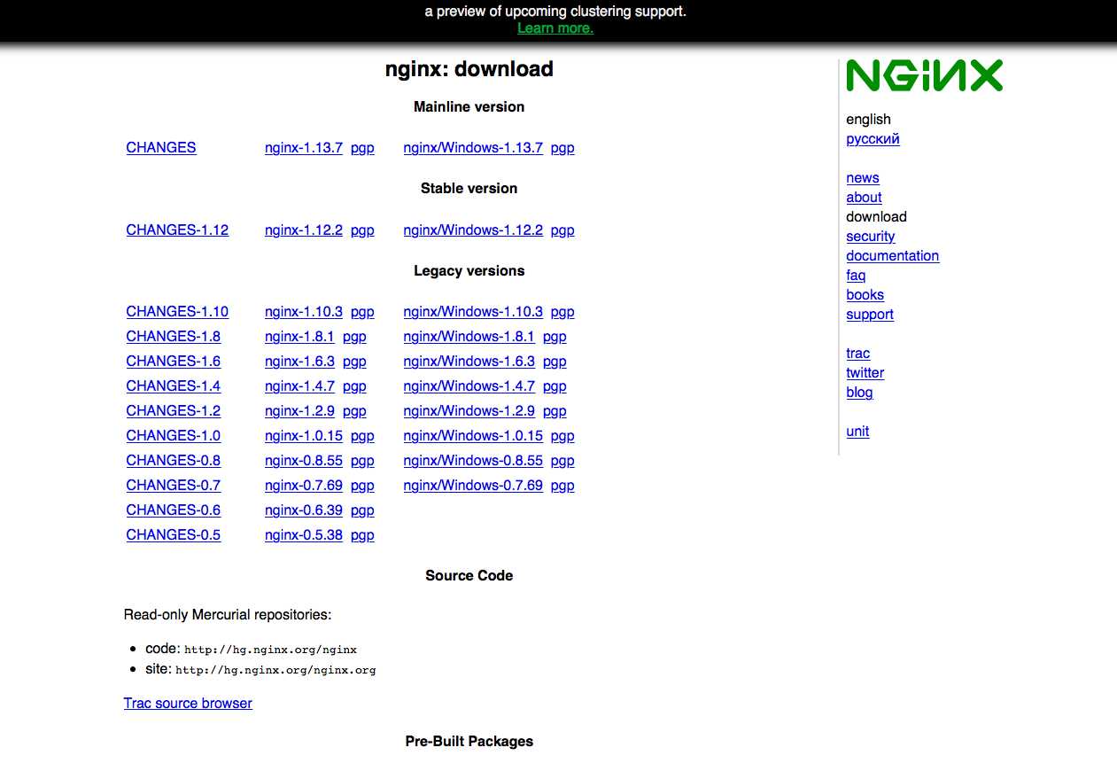Open CHANGES-1.4 link

click(x=174, y=386)
